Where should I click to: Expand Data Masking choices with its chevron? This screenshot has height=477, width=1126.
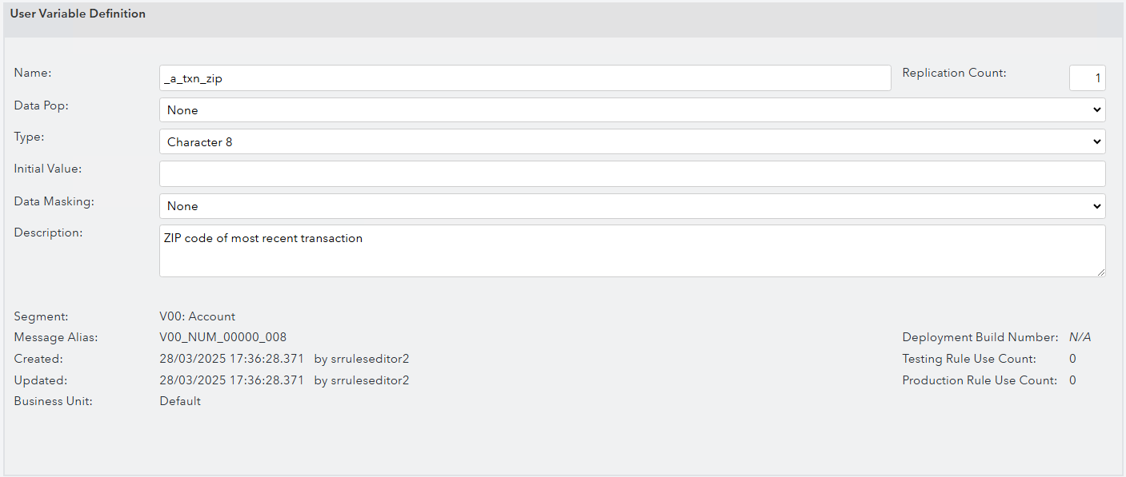coord(1097,205)
